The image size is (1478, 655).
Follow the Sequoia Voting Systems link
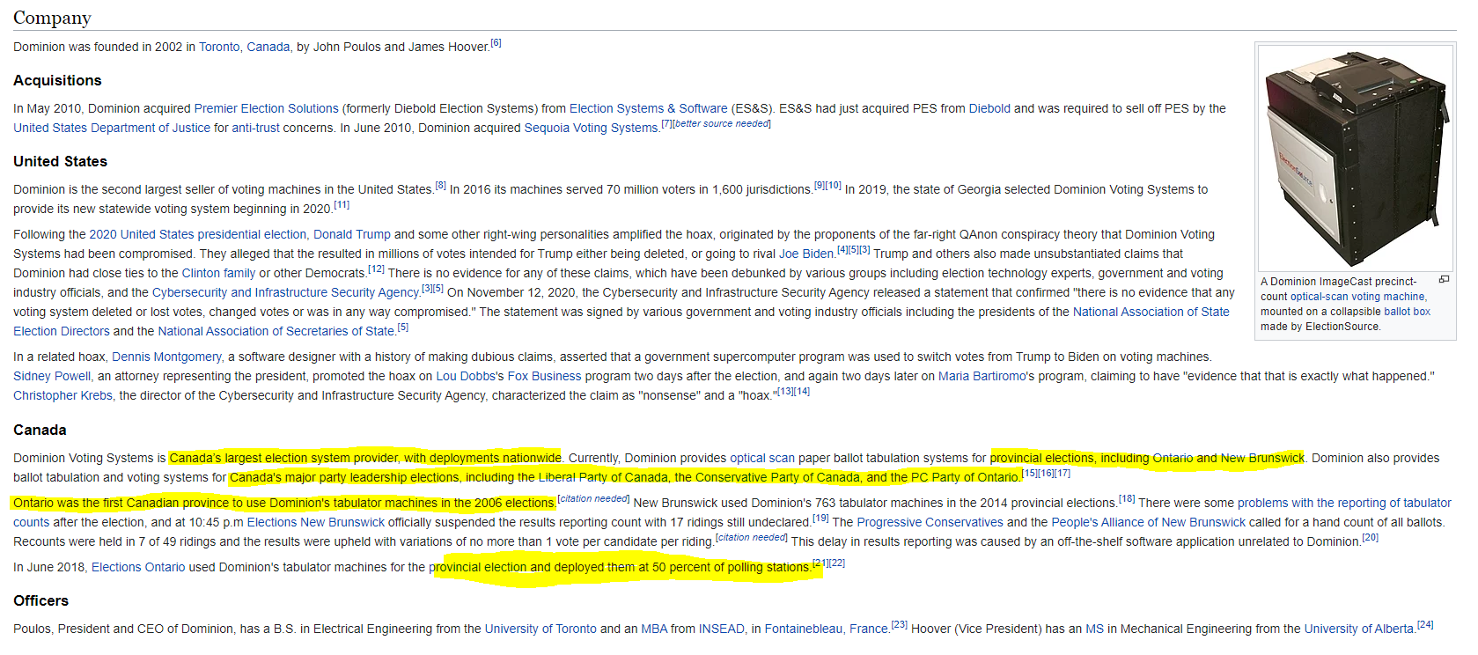click(x=591, y=128)
